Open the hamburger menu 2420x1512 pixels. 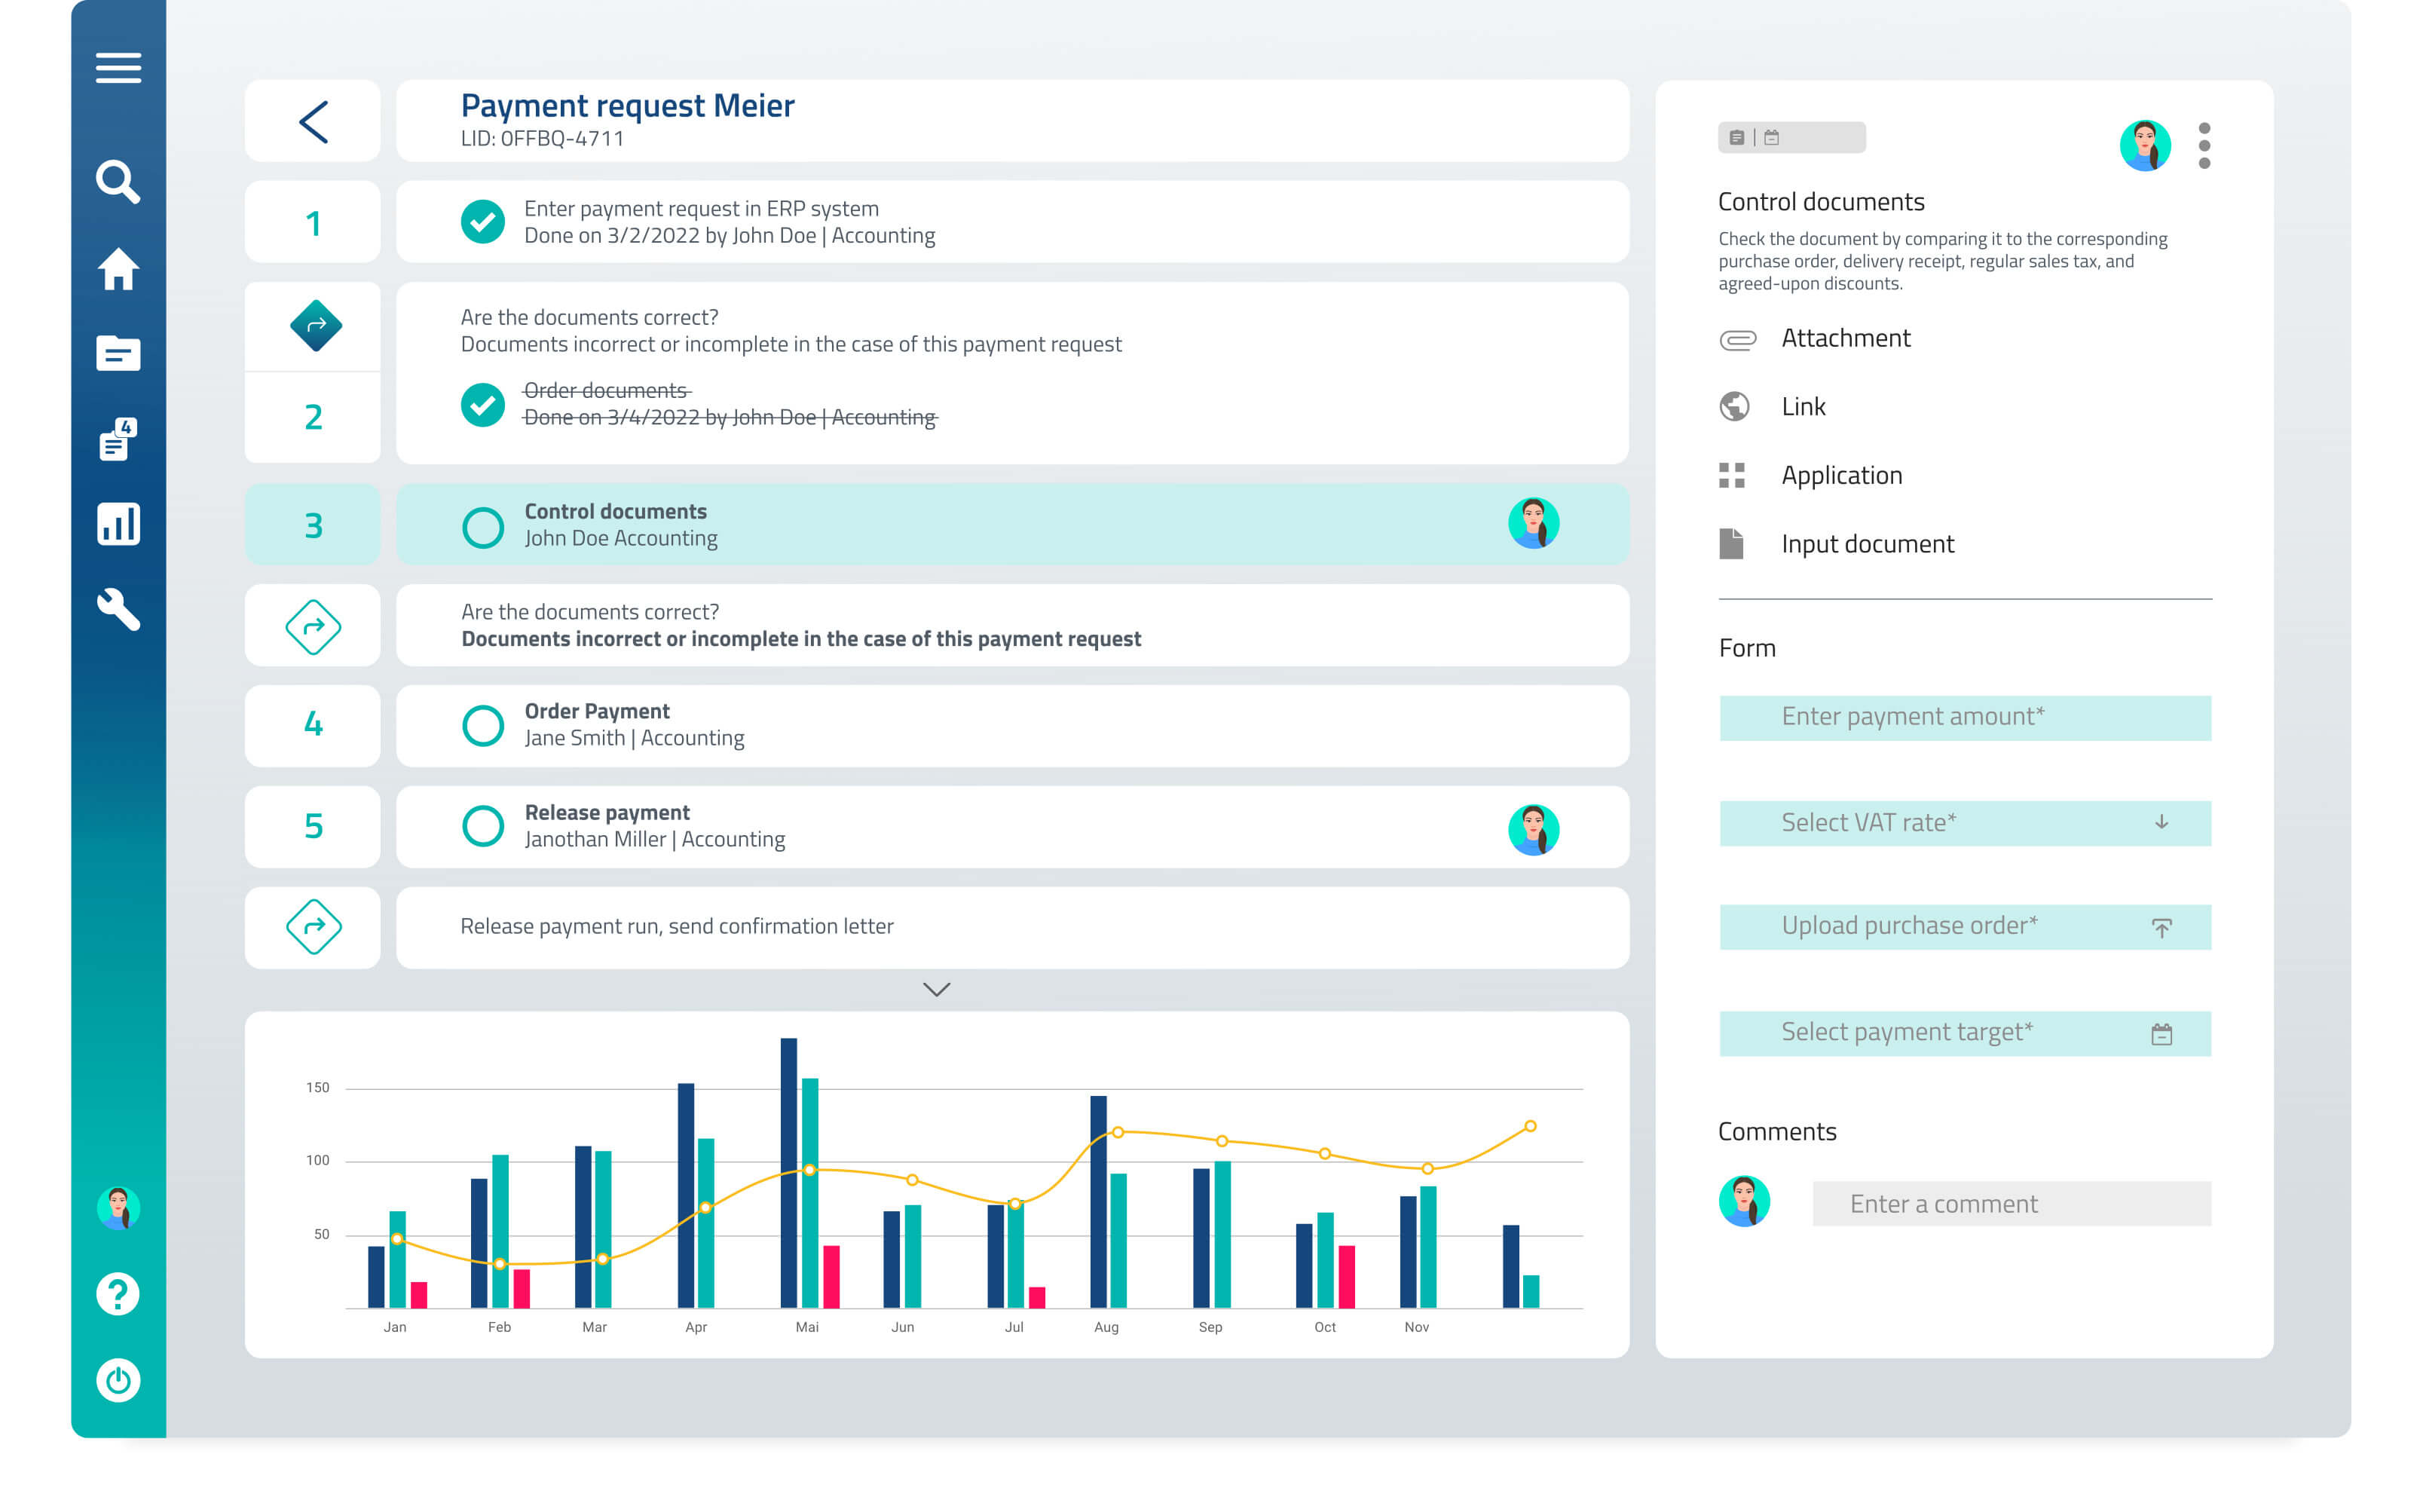pyautogui.click(x=118, y=67)
